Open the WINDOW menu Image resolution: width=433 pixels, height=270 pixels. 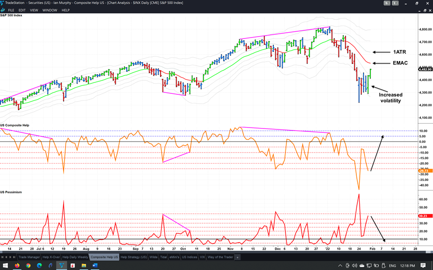click(x=50, y=10)
